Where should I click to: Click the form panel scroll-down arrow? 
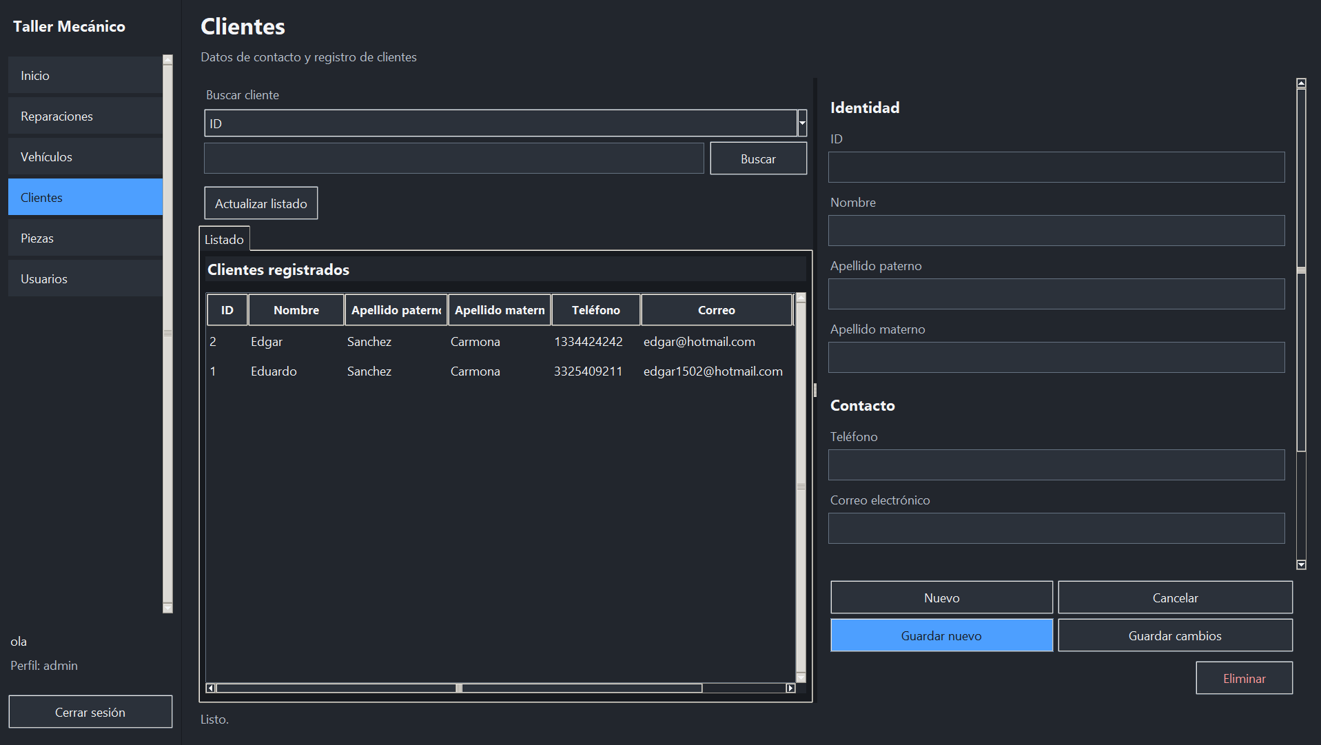[x=1301, y=564]
